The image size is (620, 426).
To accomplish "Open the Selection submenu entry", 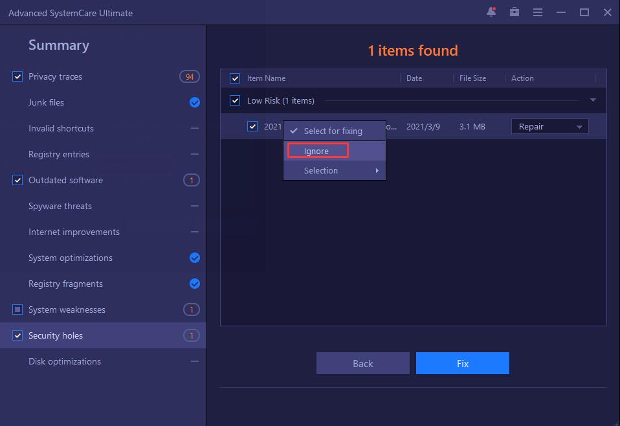I will click(x=335, y=170).
